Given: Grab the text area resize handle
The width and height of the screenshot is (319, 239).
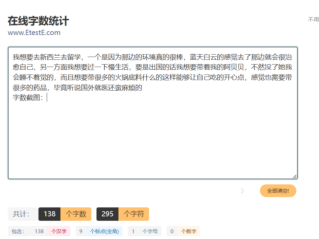Looking at the screenshot, I should pyautogui.click(x=295, y=177).
